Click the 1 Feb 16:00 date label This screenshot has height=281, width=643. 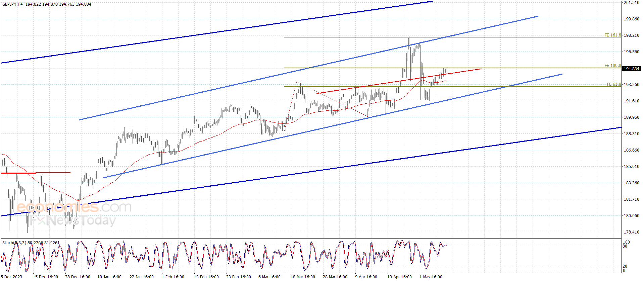pyautogui.click(x=173, y=277)
